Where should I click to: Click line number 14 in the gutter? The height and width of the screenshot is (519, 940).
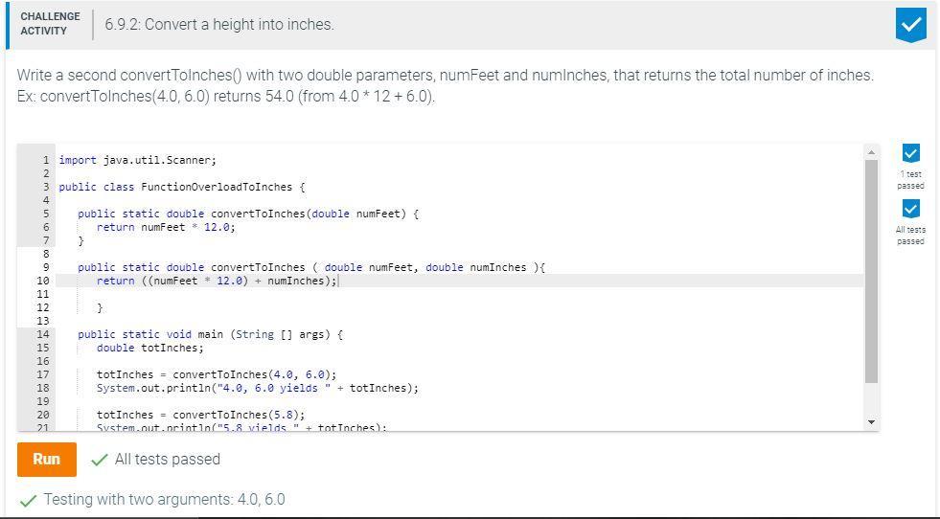coord(42,334)
